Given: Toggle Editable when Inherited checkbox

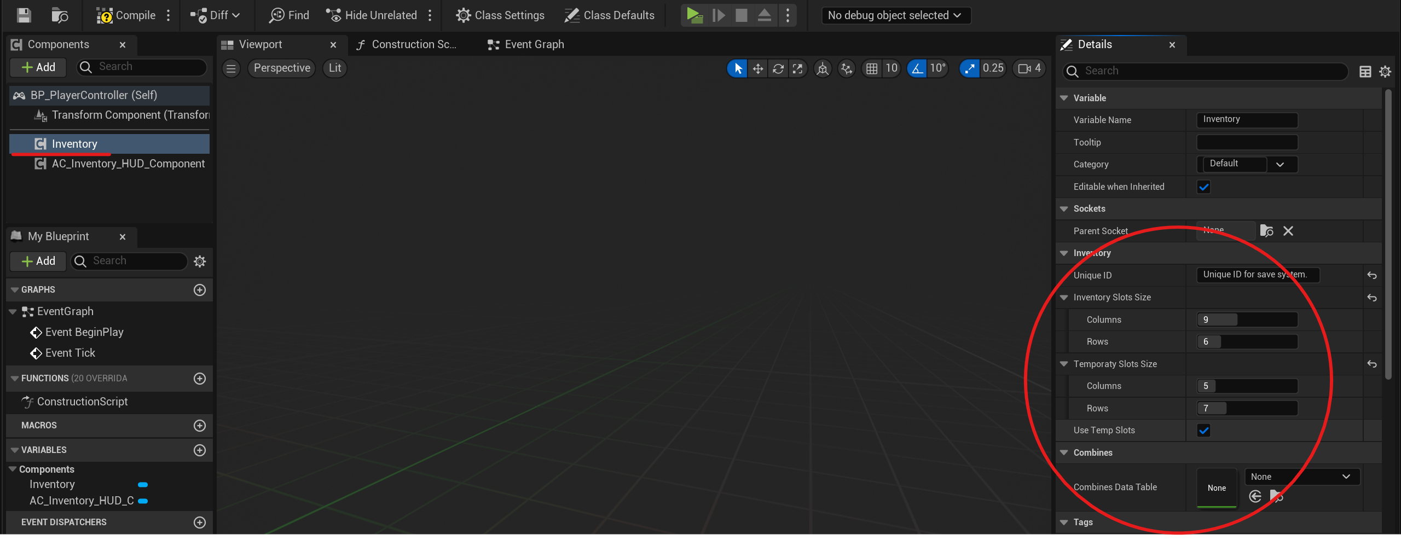Looking at the screenshot, I should 1204,187.
